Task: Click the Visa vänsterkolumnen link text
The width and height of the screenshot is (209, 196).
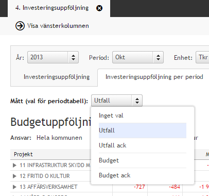Action: coord(58,26)
